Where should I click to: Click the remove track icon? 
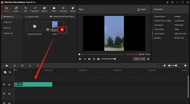pyautogui.click(x=10, y=72)
